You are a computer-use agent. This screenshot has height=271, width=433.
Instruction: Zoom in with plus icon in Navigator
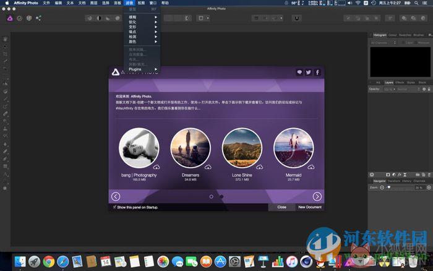tap(429, 187)
